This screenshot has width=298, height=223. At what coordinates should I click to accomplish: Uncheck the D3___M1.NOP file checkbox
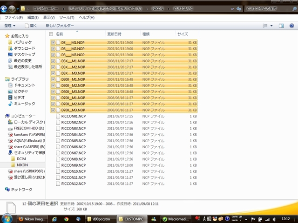(x=53, y=42)
